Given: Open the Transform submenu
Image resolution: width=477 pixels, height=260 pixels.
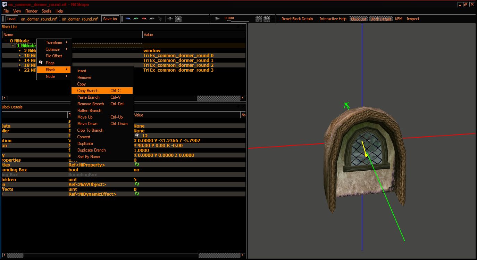Looking at the screenshot, I should [54, 43].
